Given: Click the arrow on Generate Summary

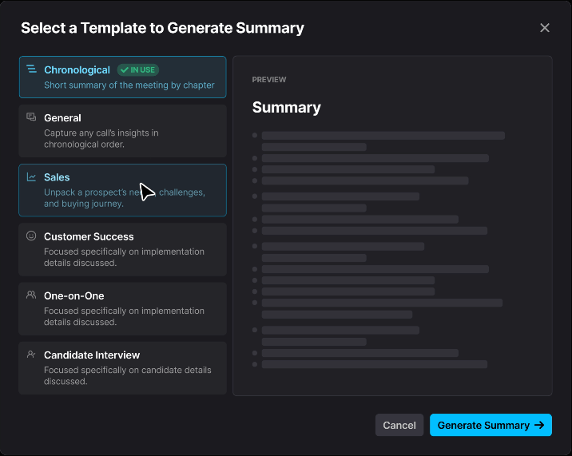Looking at the screenshot, I should click(539, 425).
